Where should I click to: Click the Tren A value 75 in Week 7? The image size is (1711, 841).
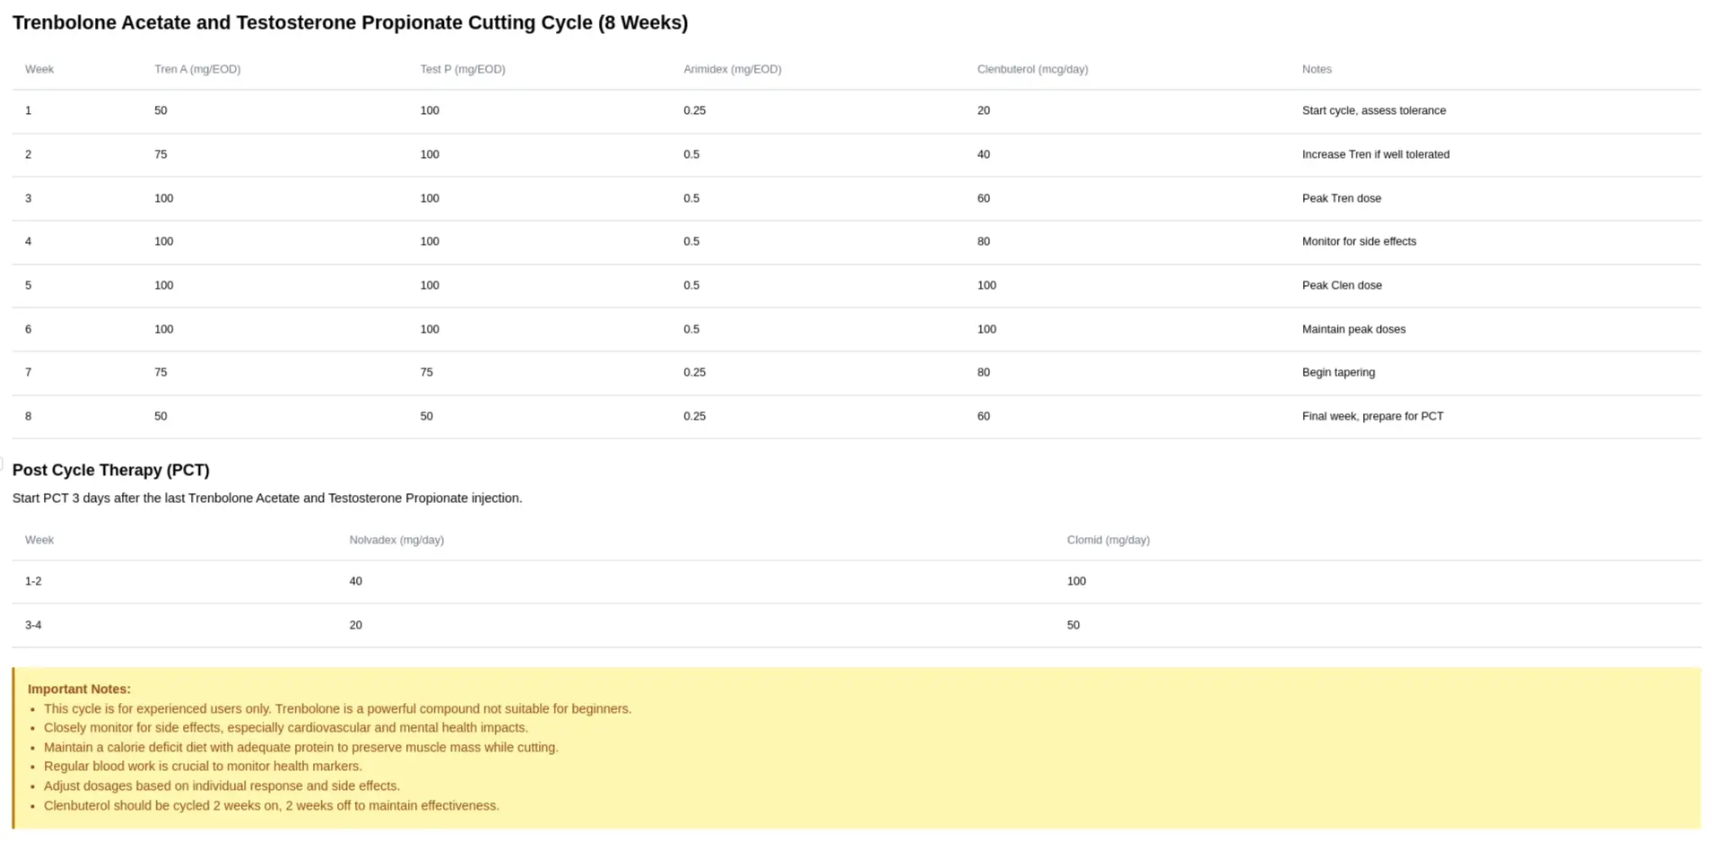coord(161,372)
